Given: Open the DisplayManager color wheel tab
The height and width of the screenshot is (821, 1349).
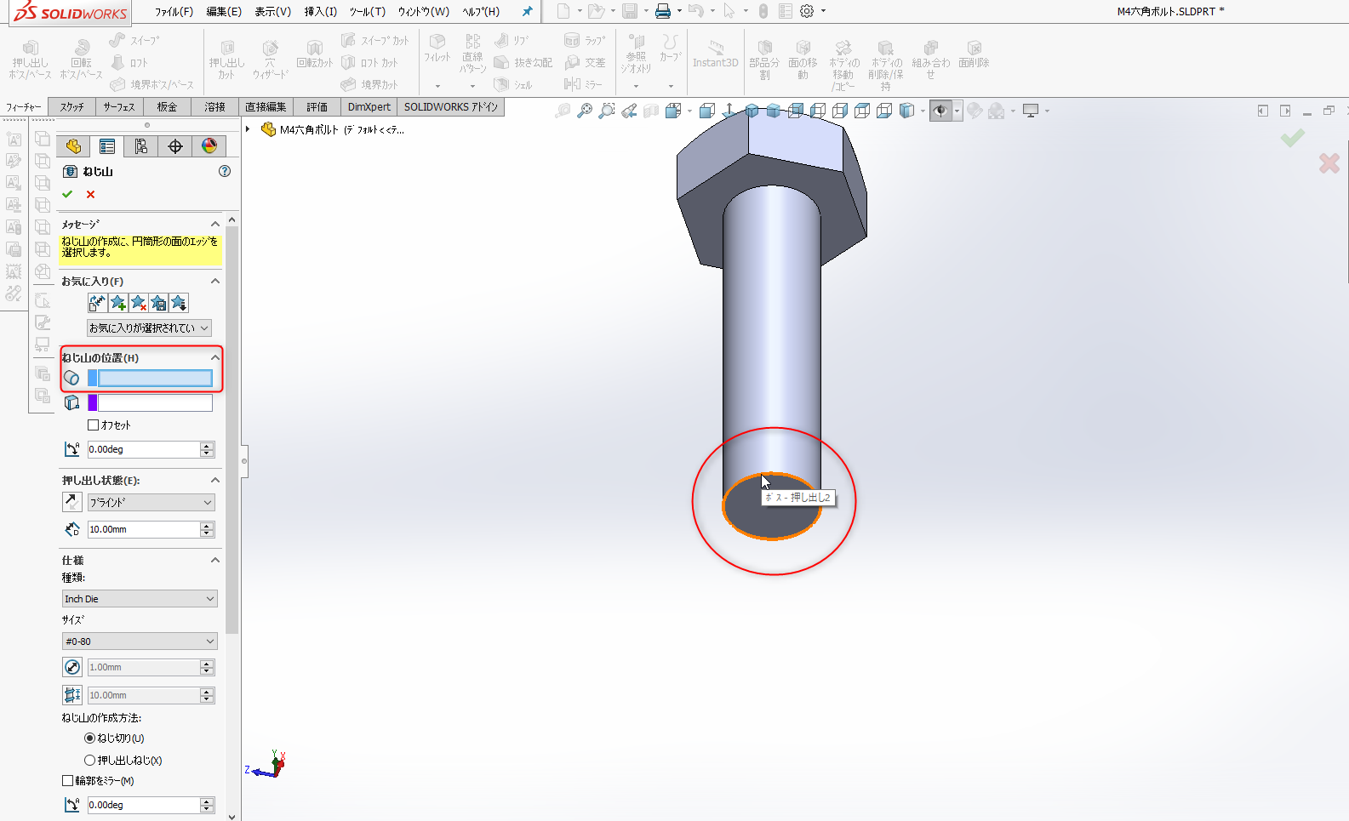Looking at the screenshot, I should [209, 146].
